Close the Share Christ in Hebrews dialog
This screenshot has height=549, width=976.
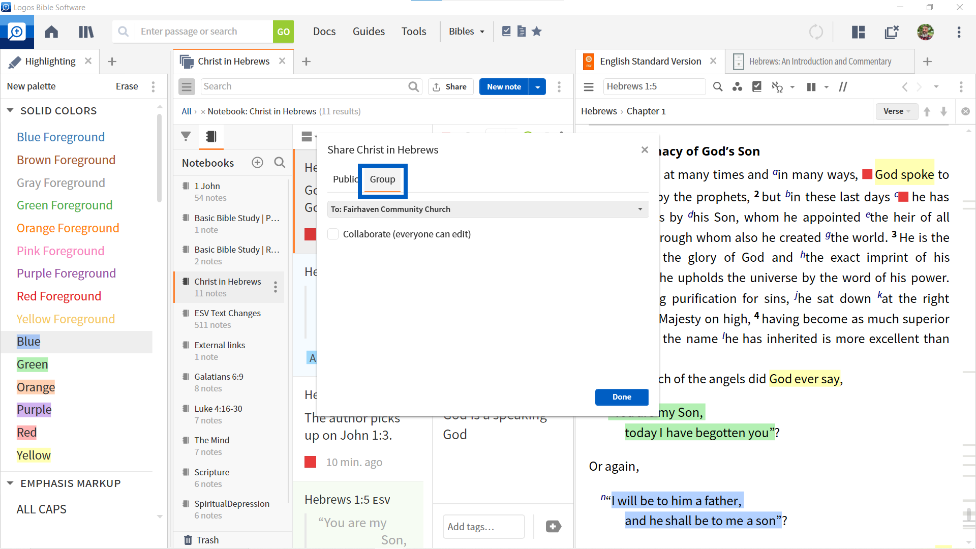point(645,150)
